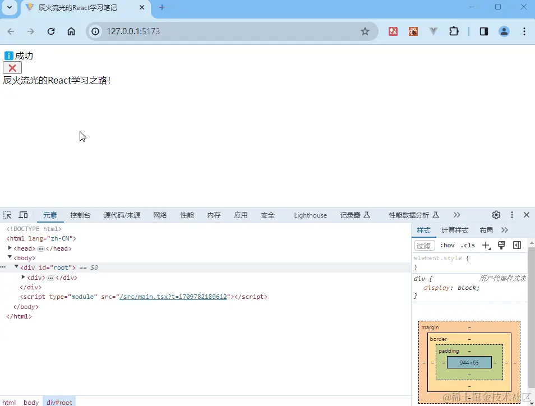The image size is (535, 406).
Task: Toggle browser side panel icon
Action: 483,31
